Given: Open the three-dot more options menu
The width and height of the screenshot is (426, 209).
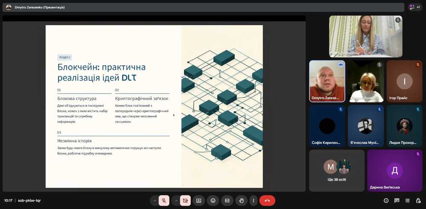Looking at the screenshot, I should [254, 200].
